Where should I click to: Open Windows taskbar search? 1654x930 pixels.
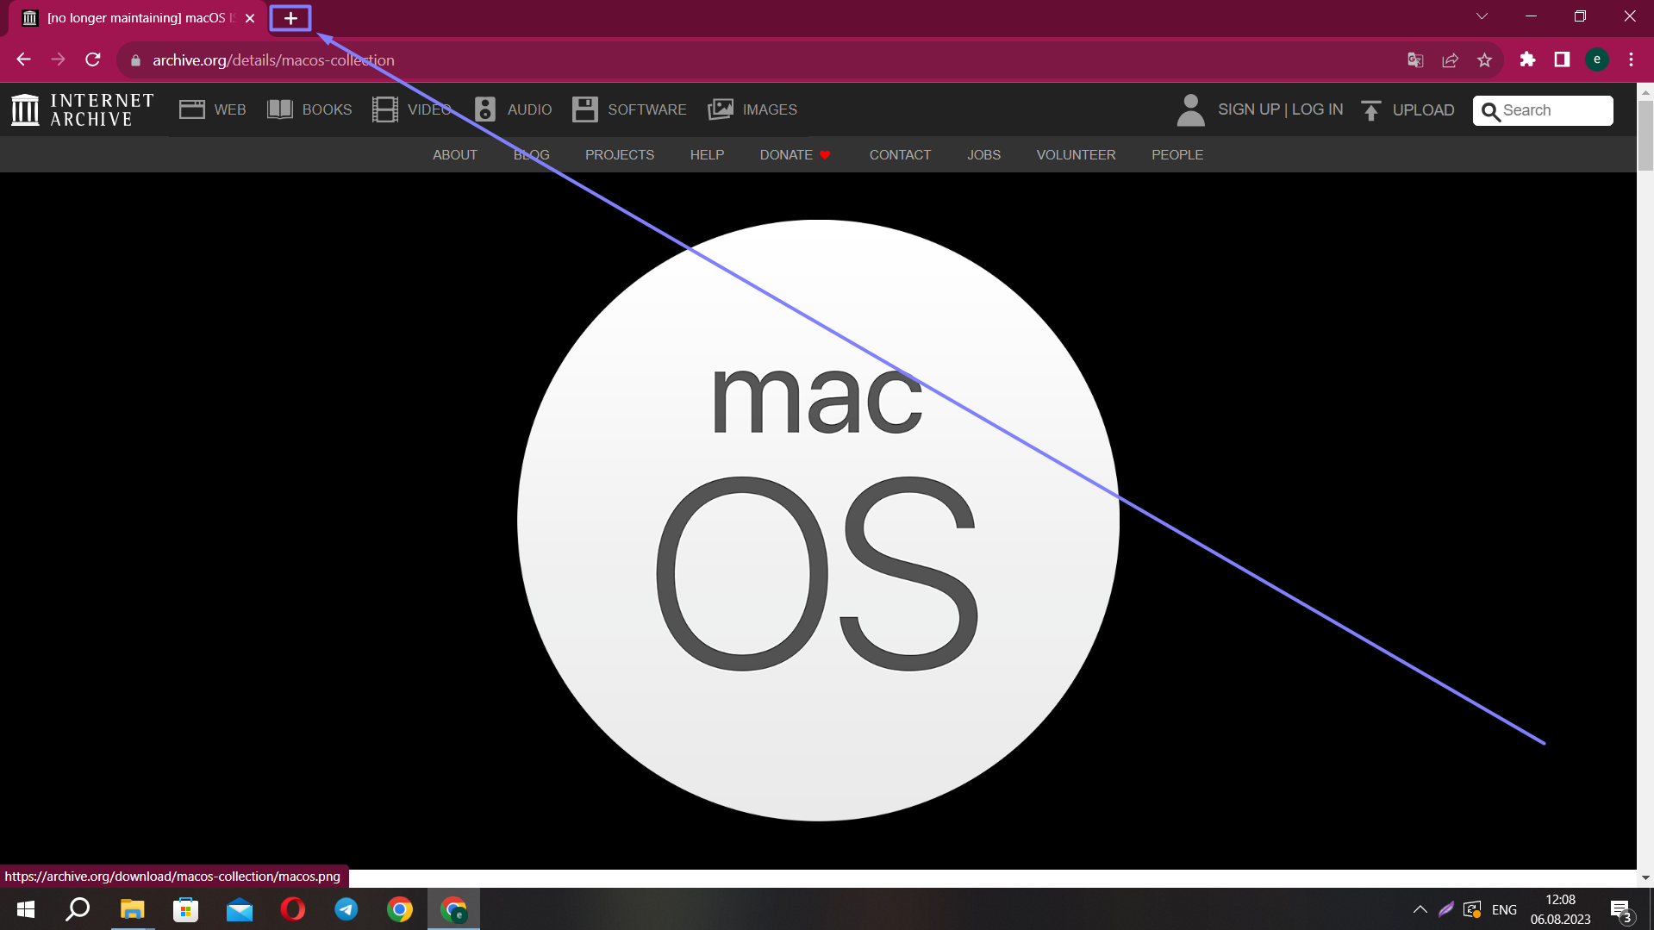coord(78,909)
